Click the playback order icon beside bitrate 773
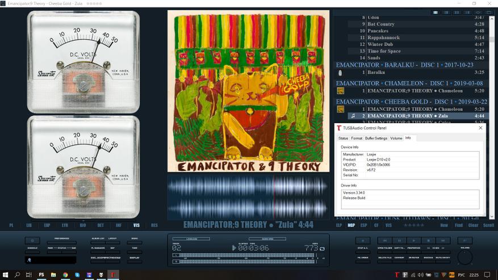Screen dimensions: 498x280 pos(322,249)
